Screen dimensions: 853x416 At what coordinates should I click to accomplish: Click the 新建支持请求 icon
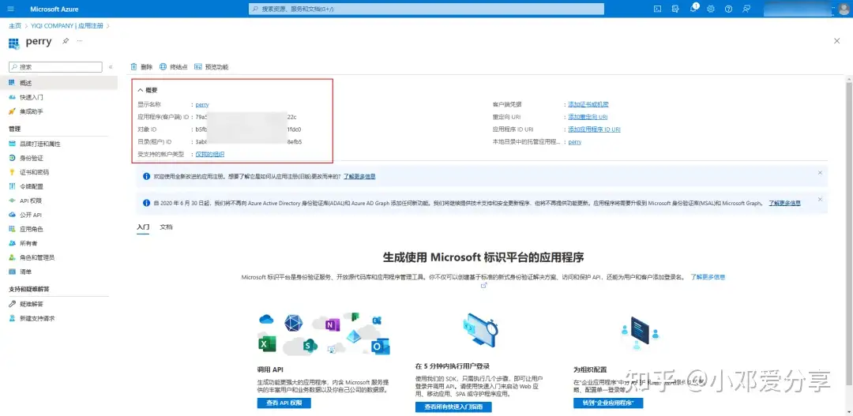[x=12, y=318]
